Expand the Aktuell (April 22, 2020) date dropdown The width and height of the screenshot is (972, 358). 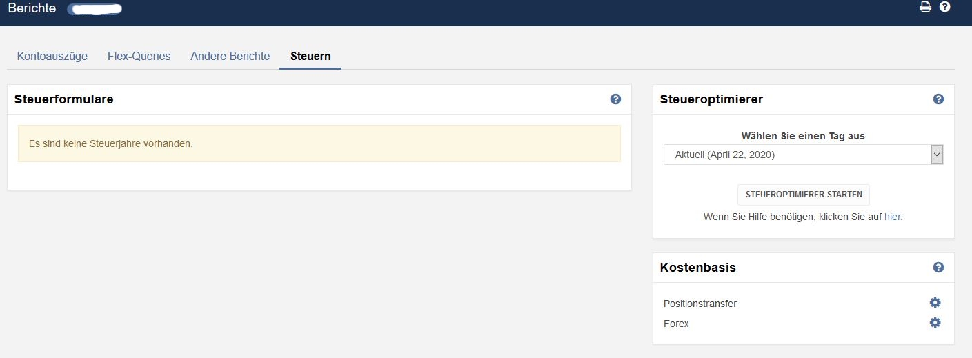(803, 155)
